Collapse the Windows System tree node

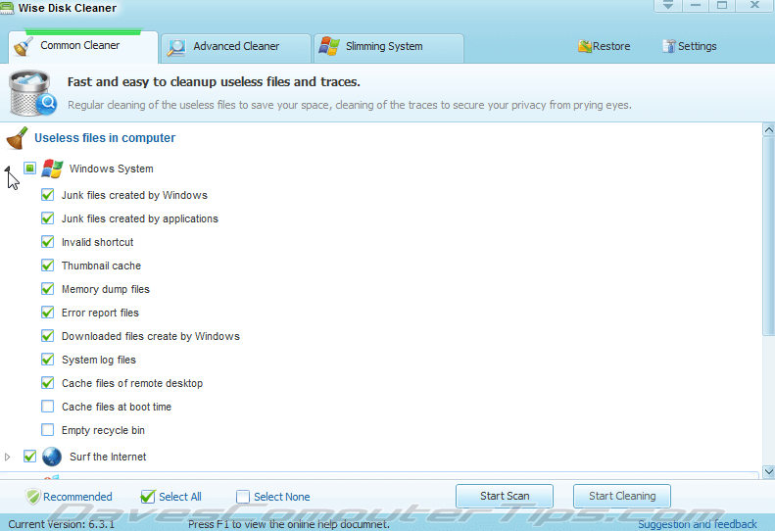[x=8, y=169]
